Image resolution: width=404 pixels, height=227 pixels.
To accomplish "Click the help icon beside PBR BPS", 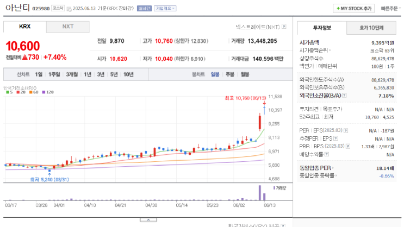I will click(348, 146).
